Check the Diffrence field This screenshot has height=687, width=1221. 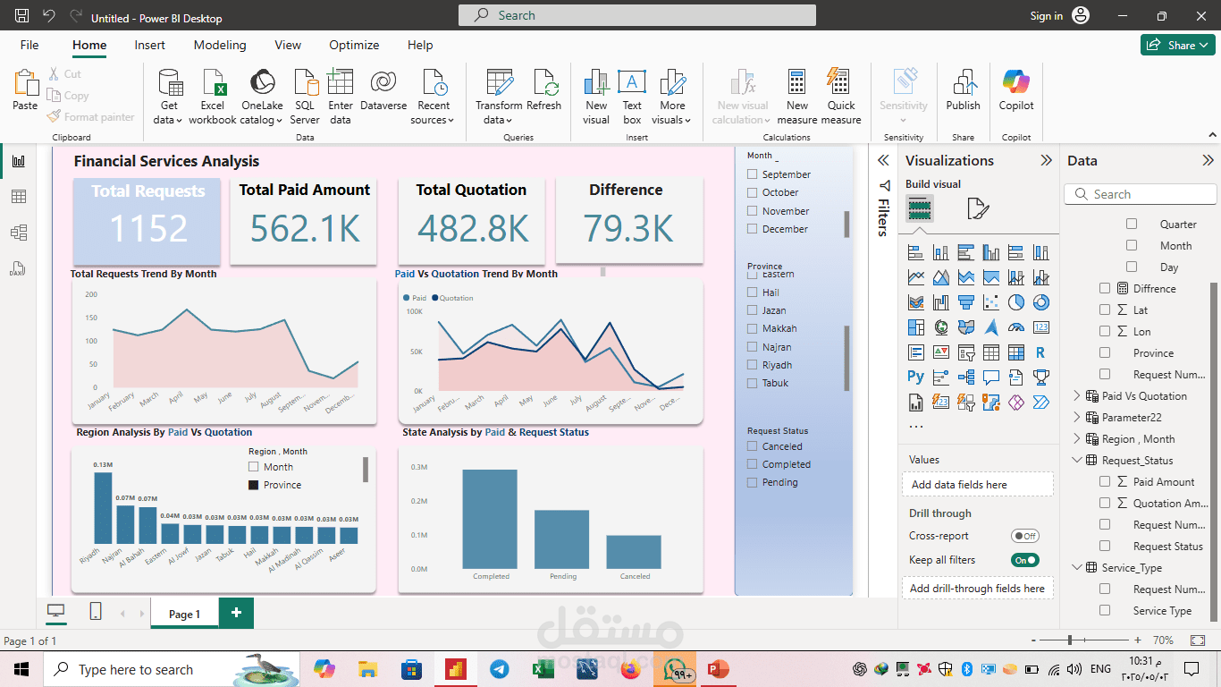coord(1105,289)
